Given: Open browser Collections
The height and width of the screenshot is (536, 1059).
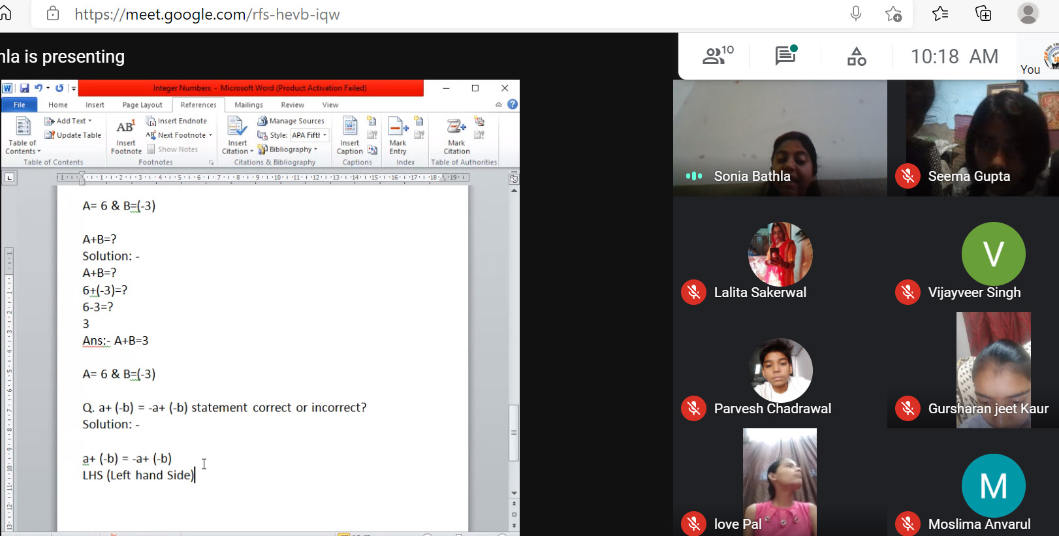Looking at the screenshot, I should tap(983, 13).
